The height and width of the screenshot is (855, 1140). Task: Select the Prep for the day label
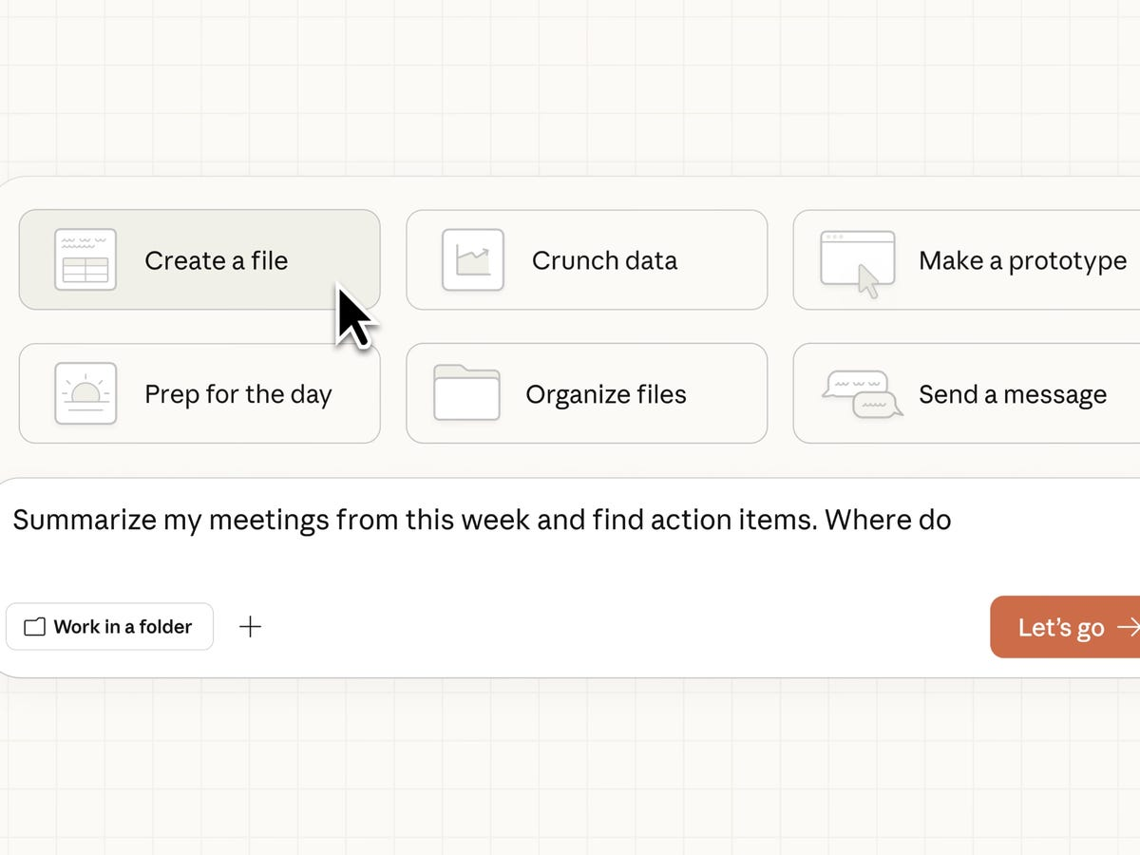[237, 394]
